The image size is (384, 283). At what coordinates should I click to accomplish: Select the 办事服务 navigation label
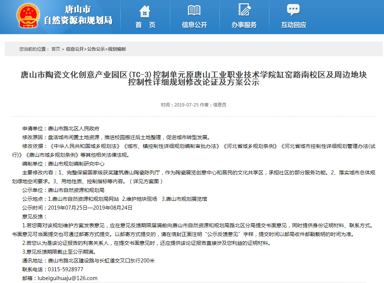(x=244, y=25)
